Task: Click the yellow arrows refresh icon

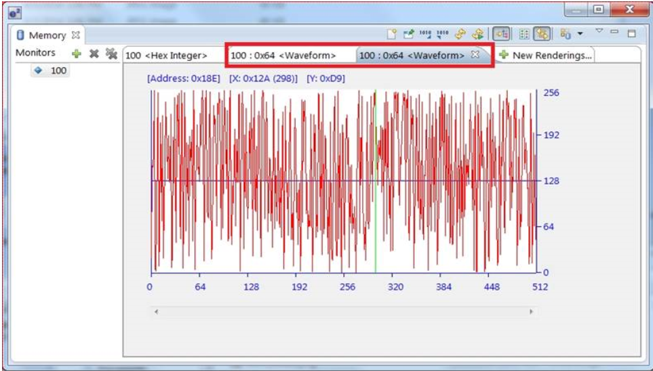Action: (x=460, y=34)
